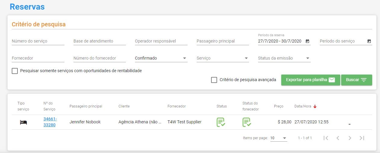The height and width of the screenshot is (153, 380).
Task: Open Status da emissão dropdown
Action: pyautogui.click(x=284, y=58)
